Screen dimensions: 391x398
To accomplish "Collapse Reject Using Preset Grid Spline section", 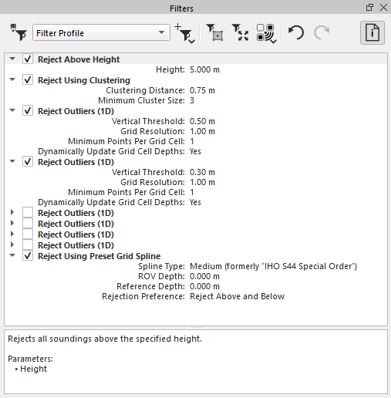I will tap(12, 255).
